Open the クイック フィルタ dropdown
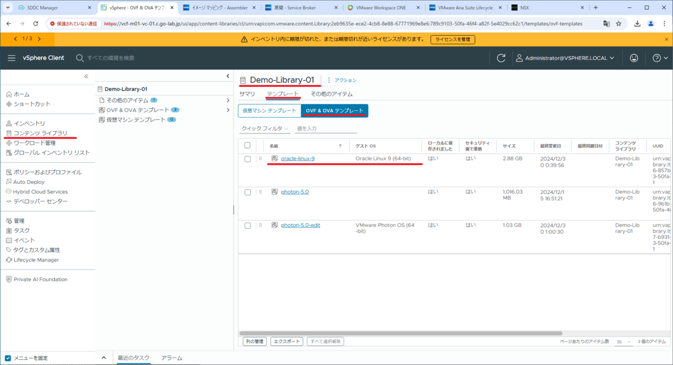 [264, 128]
